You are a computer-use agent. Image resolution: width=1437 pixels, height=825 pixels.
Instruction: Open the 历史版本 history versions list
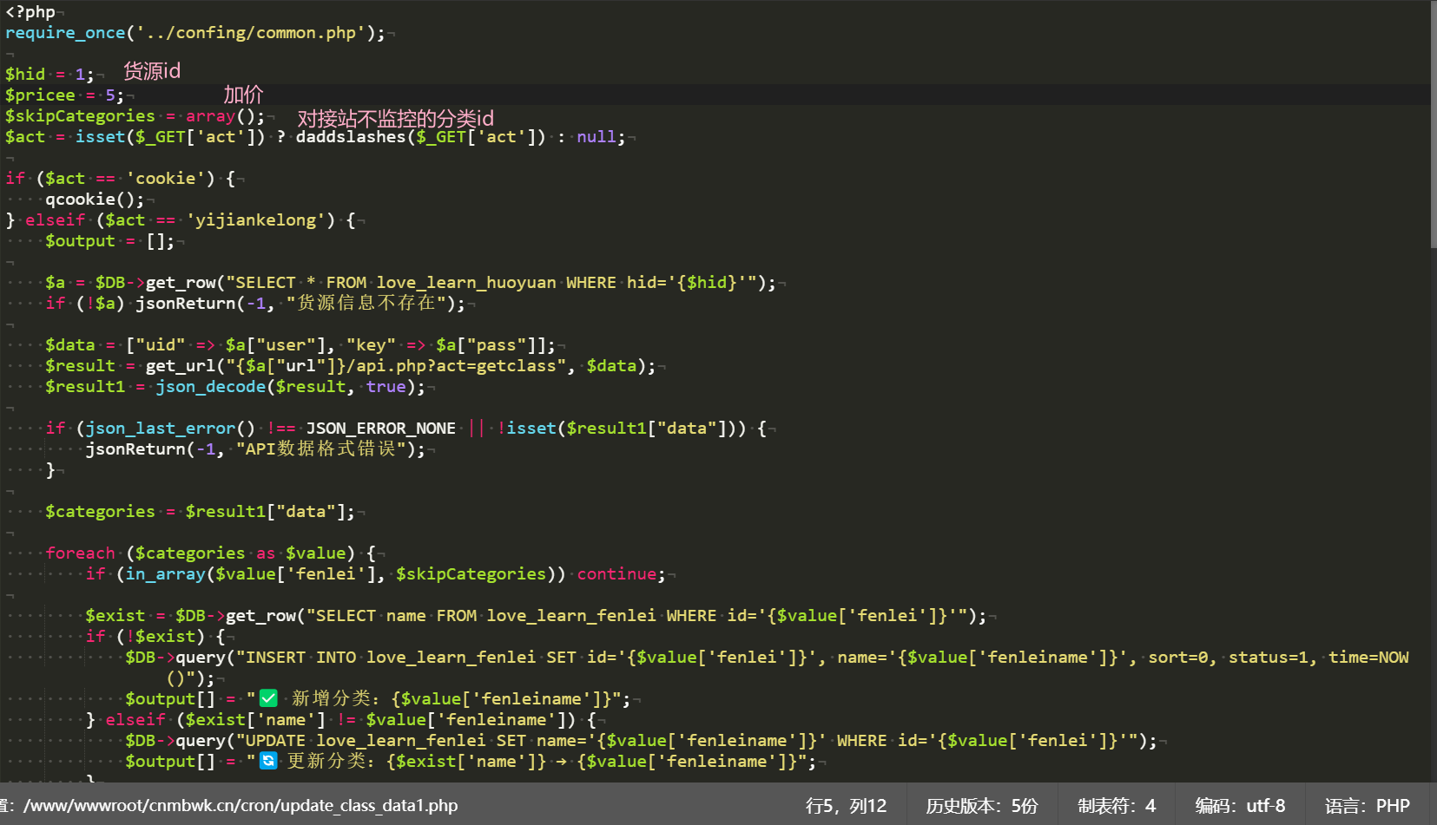click(981, 806)
